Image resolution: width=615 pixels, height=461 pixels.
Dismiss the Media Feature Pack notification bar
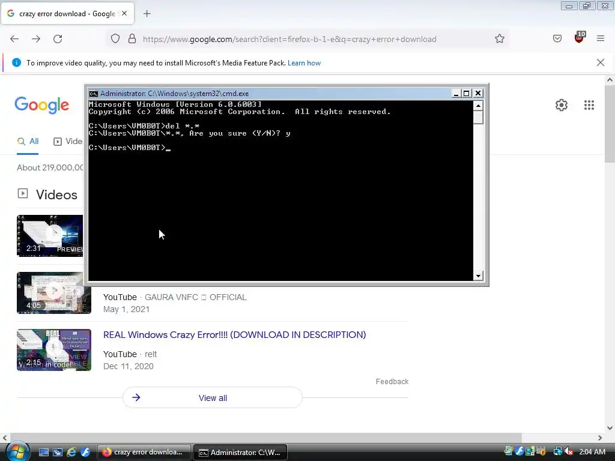tap(601, 62)
